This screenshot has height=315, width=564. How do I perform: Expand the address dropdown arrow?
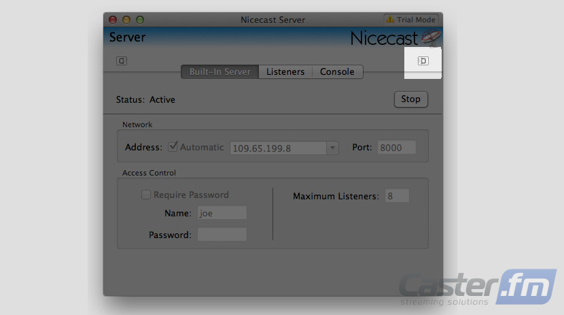pyautogui.click(x=332, y=148)
